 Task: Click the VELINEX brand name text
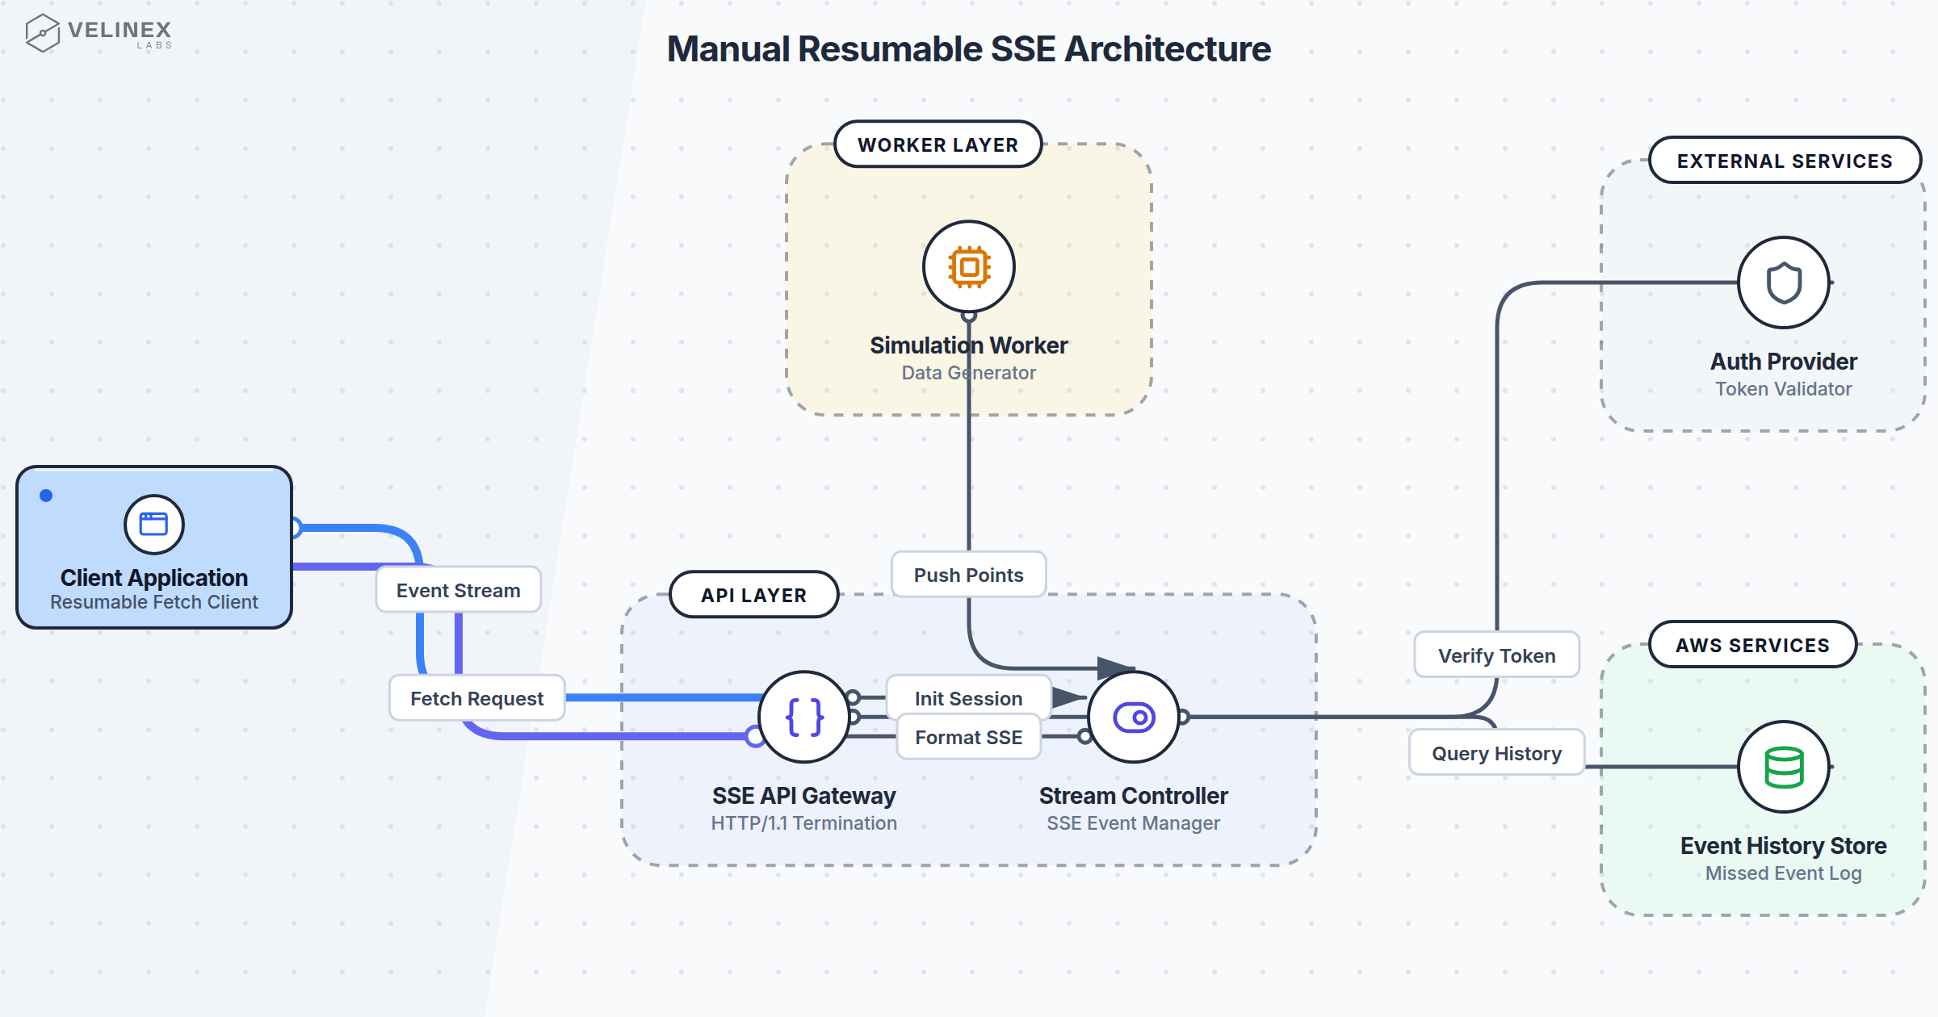click(120, 30)
